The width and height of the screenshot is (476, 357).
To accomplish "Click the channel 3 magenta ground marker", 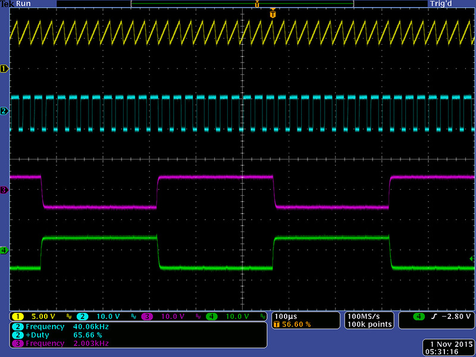I will click(5, 190).
